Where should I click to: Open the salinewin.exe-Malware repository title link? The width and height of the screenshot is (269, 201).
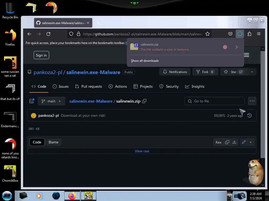tap(93, 72)
